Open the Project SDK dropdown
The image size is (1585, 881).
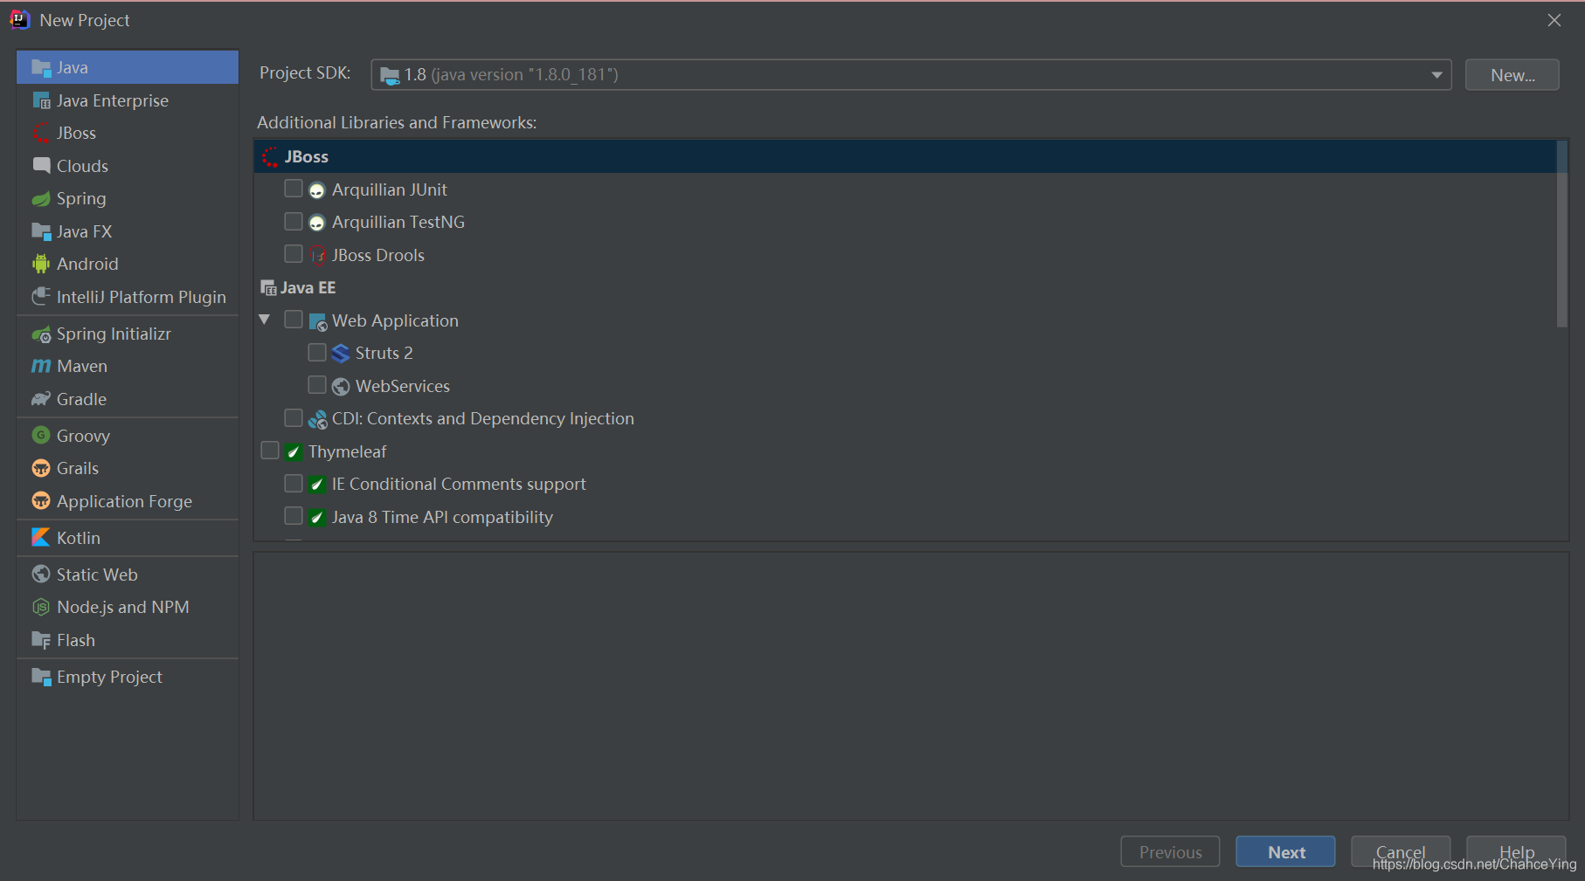911,74
